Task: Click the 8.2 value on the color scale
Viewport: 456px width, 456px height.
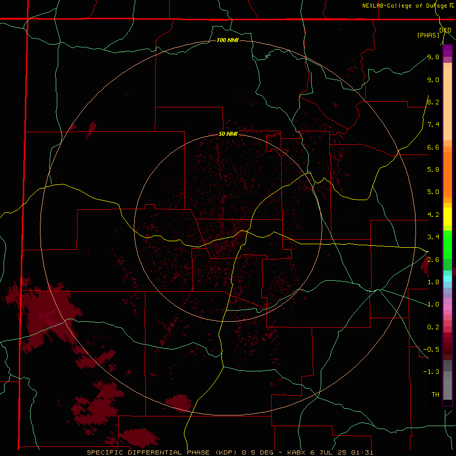Action: click(x=433, y=102)
